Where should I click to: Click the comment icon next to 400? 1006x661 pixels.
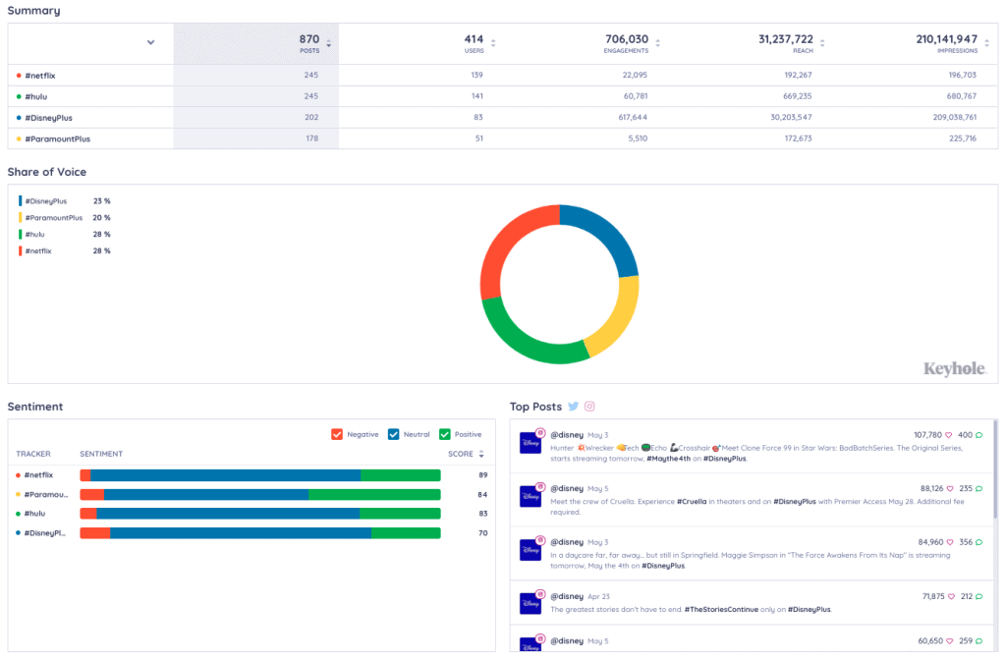click(x=979, y=435)
